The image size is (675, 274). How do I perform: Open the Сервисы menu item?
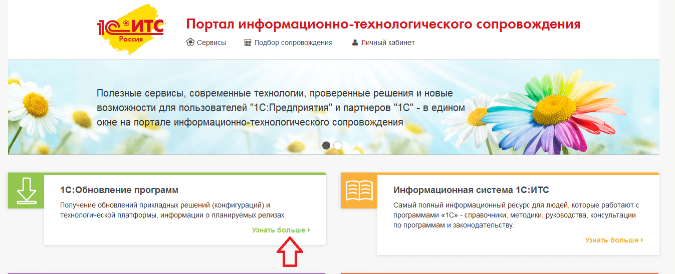click(x=211, y=42)
